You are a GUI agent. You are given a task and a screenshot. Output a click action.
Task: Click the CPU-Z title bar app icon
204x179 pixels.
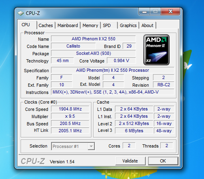pyautogui.click(x=21, y=13)
